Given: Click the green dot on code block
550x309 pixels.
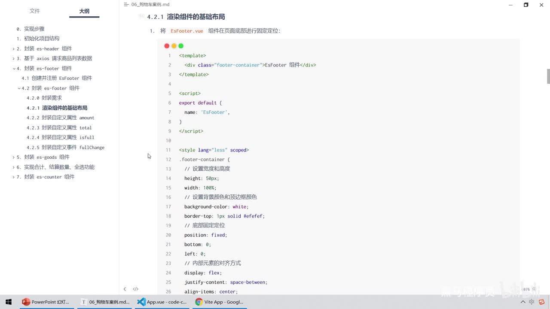Looking at the screenshot, I should (181, 46).
